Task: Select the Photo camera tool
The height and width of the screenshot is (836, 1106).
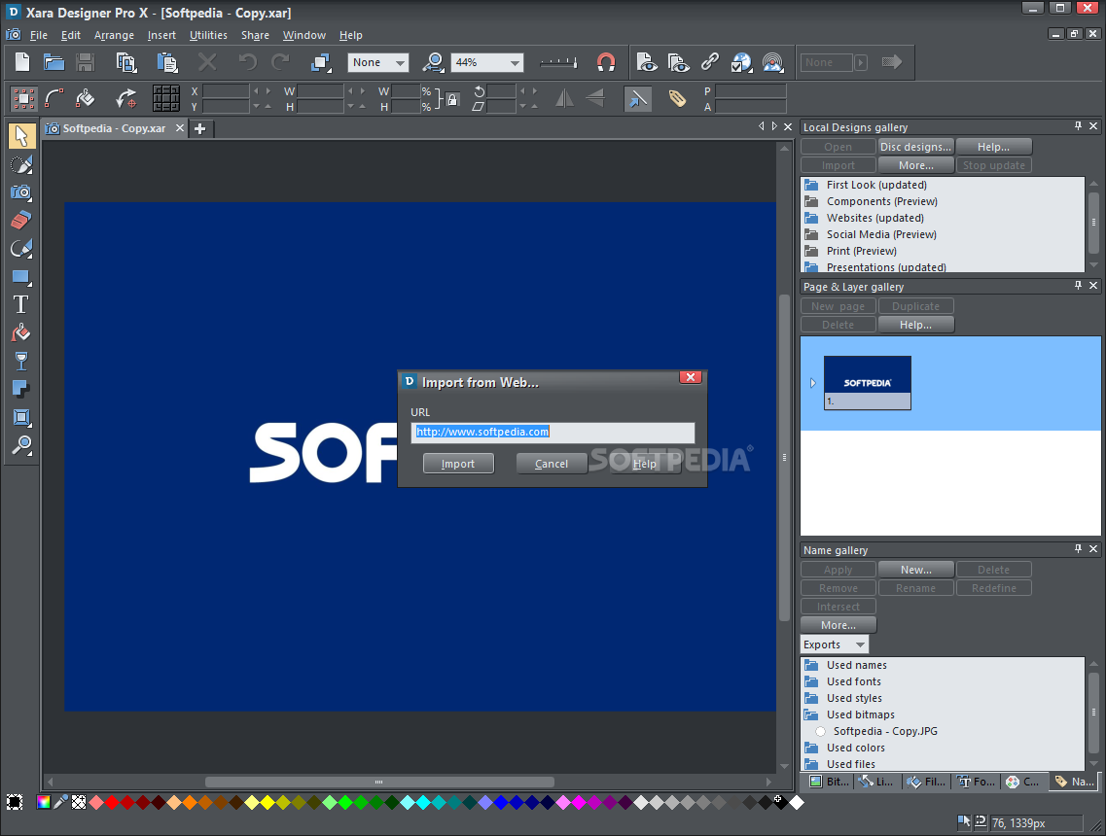Action: (21, 192)
